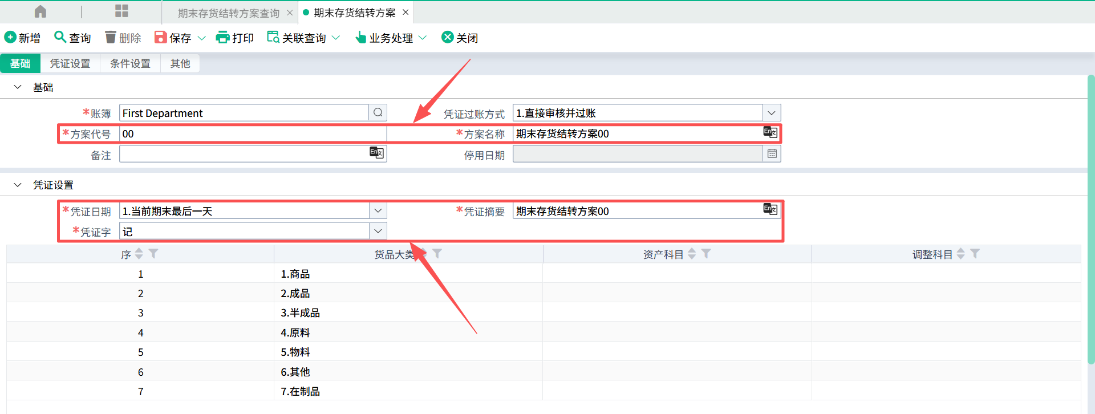1095x414 pixels.
Task: Close the 期末存货结转方案 tab
Action: 405,12
